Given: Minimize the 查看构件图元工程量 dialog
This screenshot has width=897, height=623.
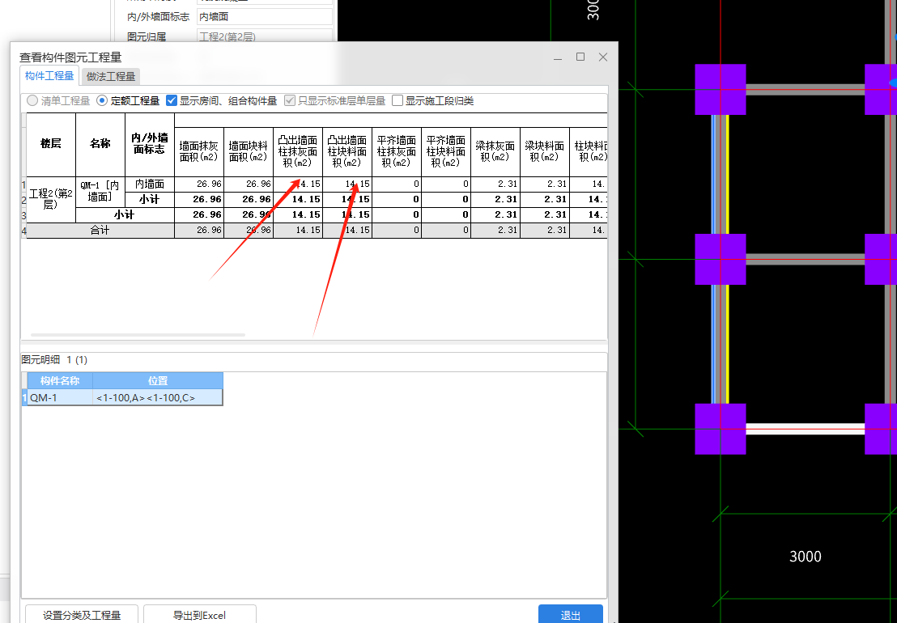Looking at the screenshot, I should coord(558,57).
